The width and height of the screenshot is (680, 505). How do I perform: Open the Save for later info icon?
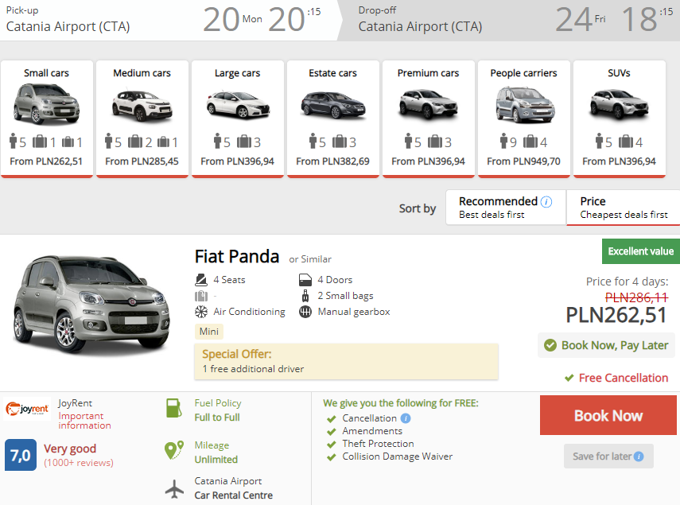pos(639,456)
